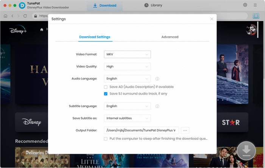Navigate forward with the right arrow
Image resolution: width=265 pixels, height=168 pixels.
(19, 16)
